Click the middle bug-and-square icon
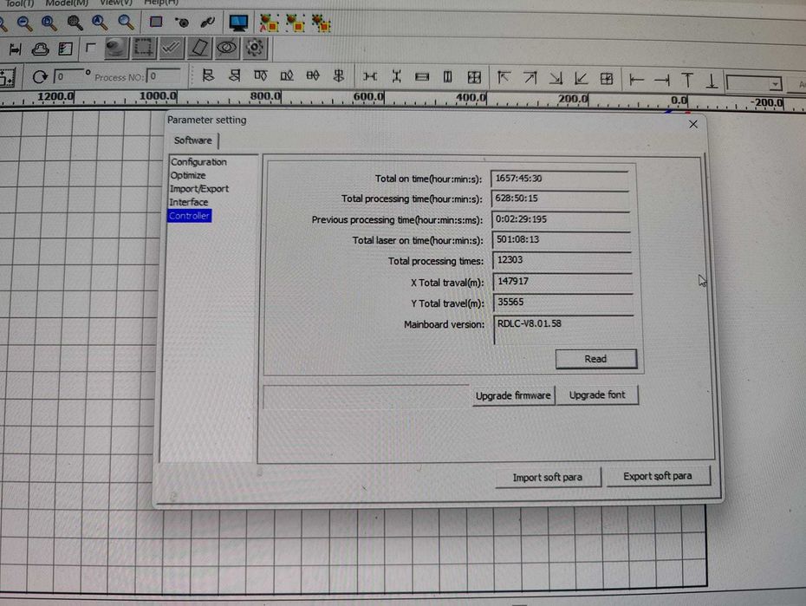 coord(295,23)
